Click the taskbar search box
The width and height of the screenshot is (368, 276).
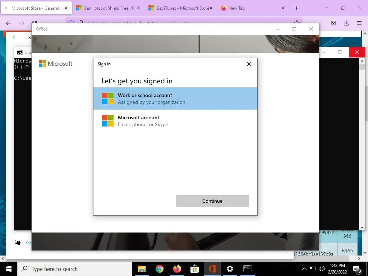pyautogui.click(x=75, y=269)
